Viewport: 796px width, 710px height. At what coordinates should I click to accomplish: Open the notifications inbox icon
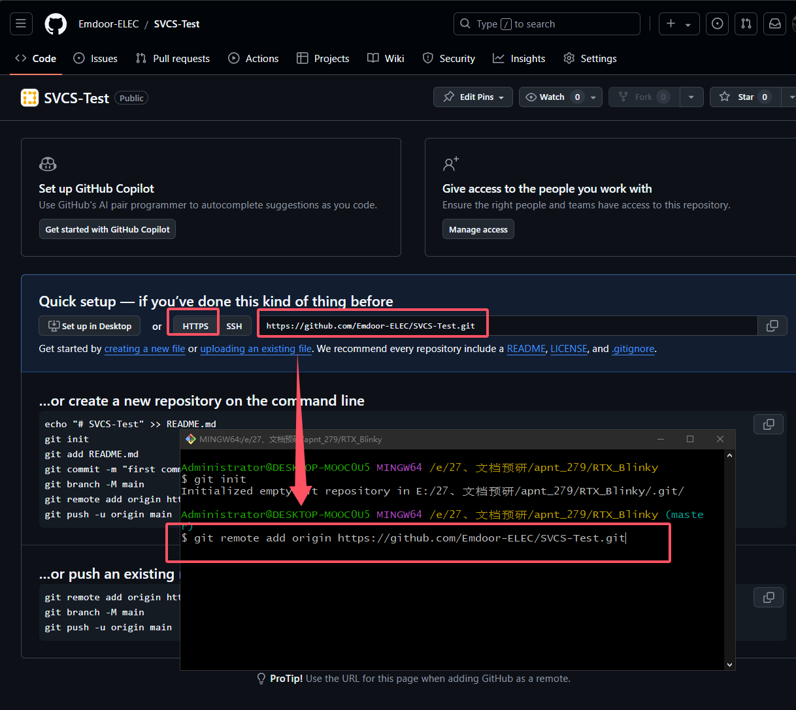click(774, 24)
